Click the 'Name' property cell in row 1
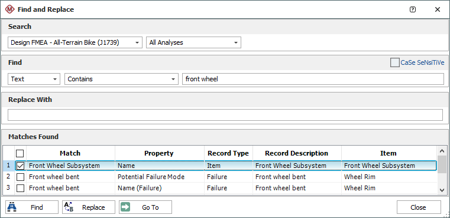 [x=159, y=166]
